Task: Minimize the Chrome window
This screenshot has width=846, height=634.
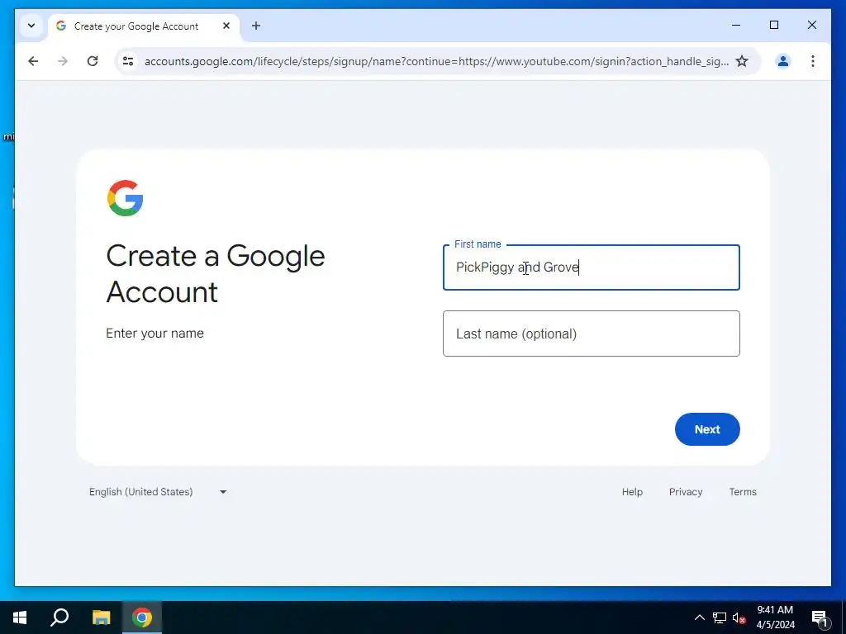Action: coord(736,25)
